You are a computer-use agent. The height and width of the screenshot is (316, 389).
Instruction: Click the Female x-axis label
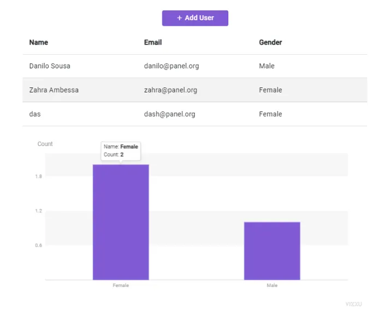[121, 285]
